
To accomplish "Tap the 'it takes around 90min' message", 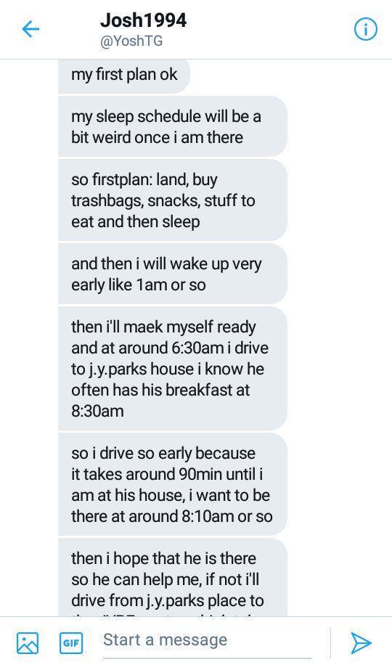I will point(172,484).
